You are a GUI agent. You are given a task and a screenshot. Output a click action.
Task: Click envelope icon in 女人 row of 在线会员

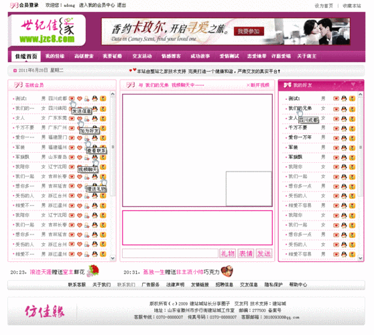click(x=72, y=119)
